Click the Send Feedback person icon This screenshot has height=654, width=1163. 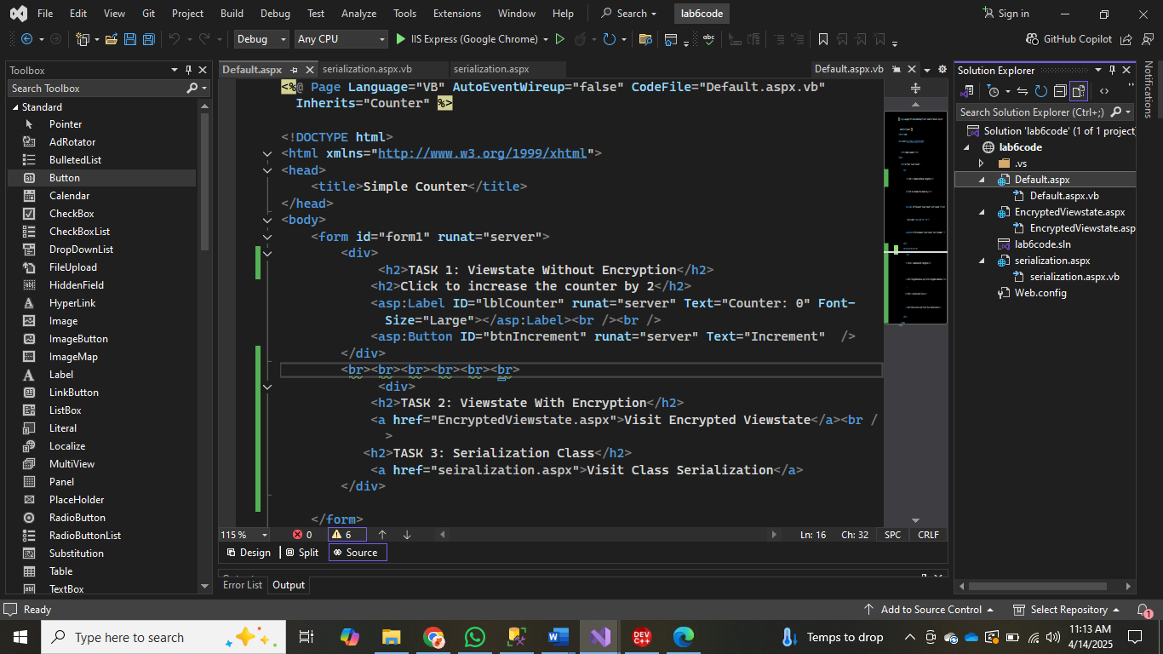[x=1146, y=39]
